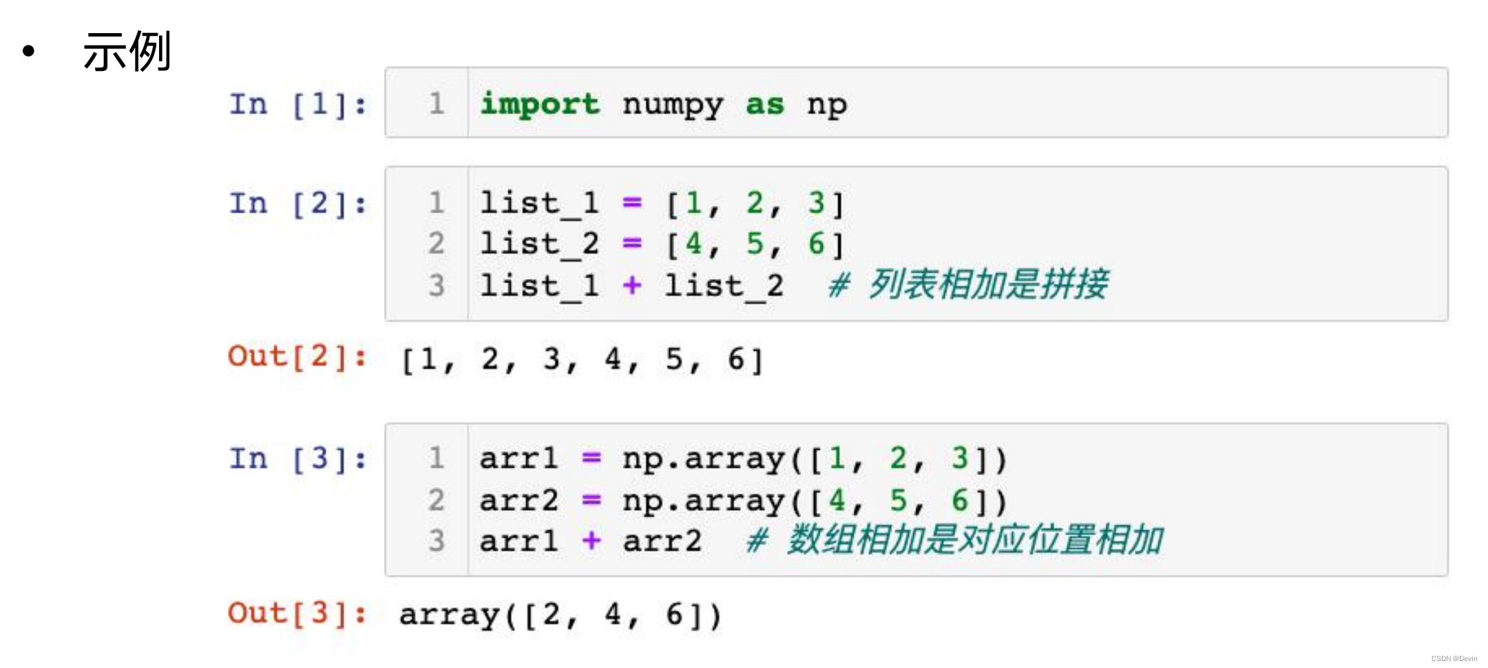Click the In [2]: cell prompt
The height and width of the screenshot is (668, 1488).
(x=298, y=204)
